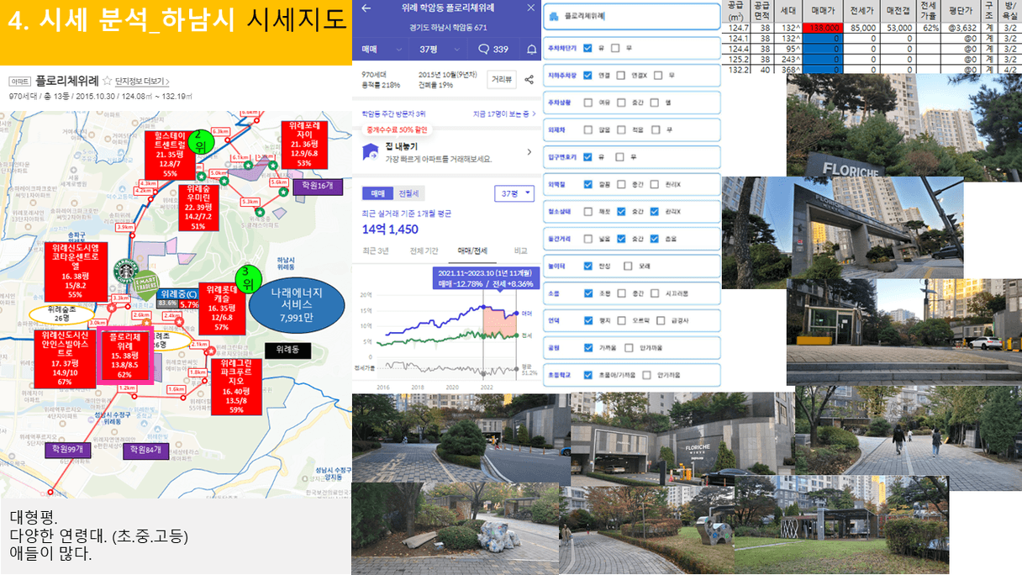Switch to the 최근 3년 tab
Viewport: 1022px width, 575px height.
coord(376,251)
